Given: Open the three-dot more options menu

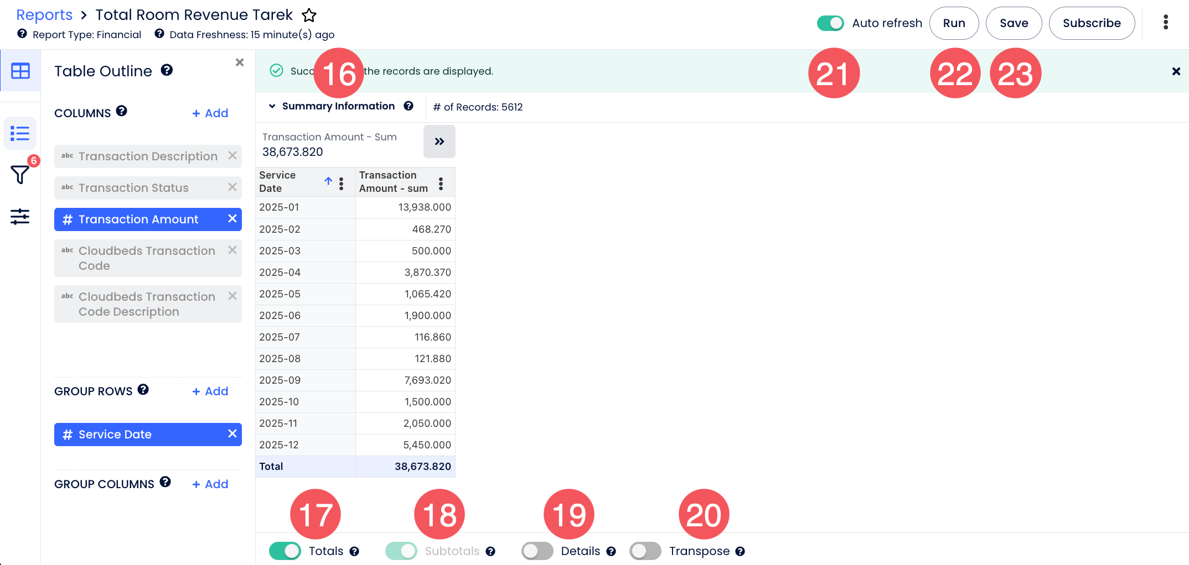Looking at the screenshot, I should (1165, 23).
